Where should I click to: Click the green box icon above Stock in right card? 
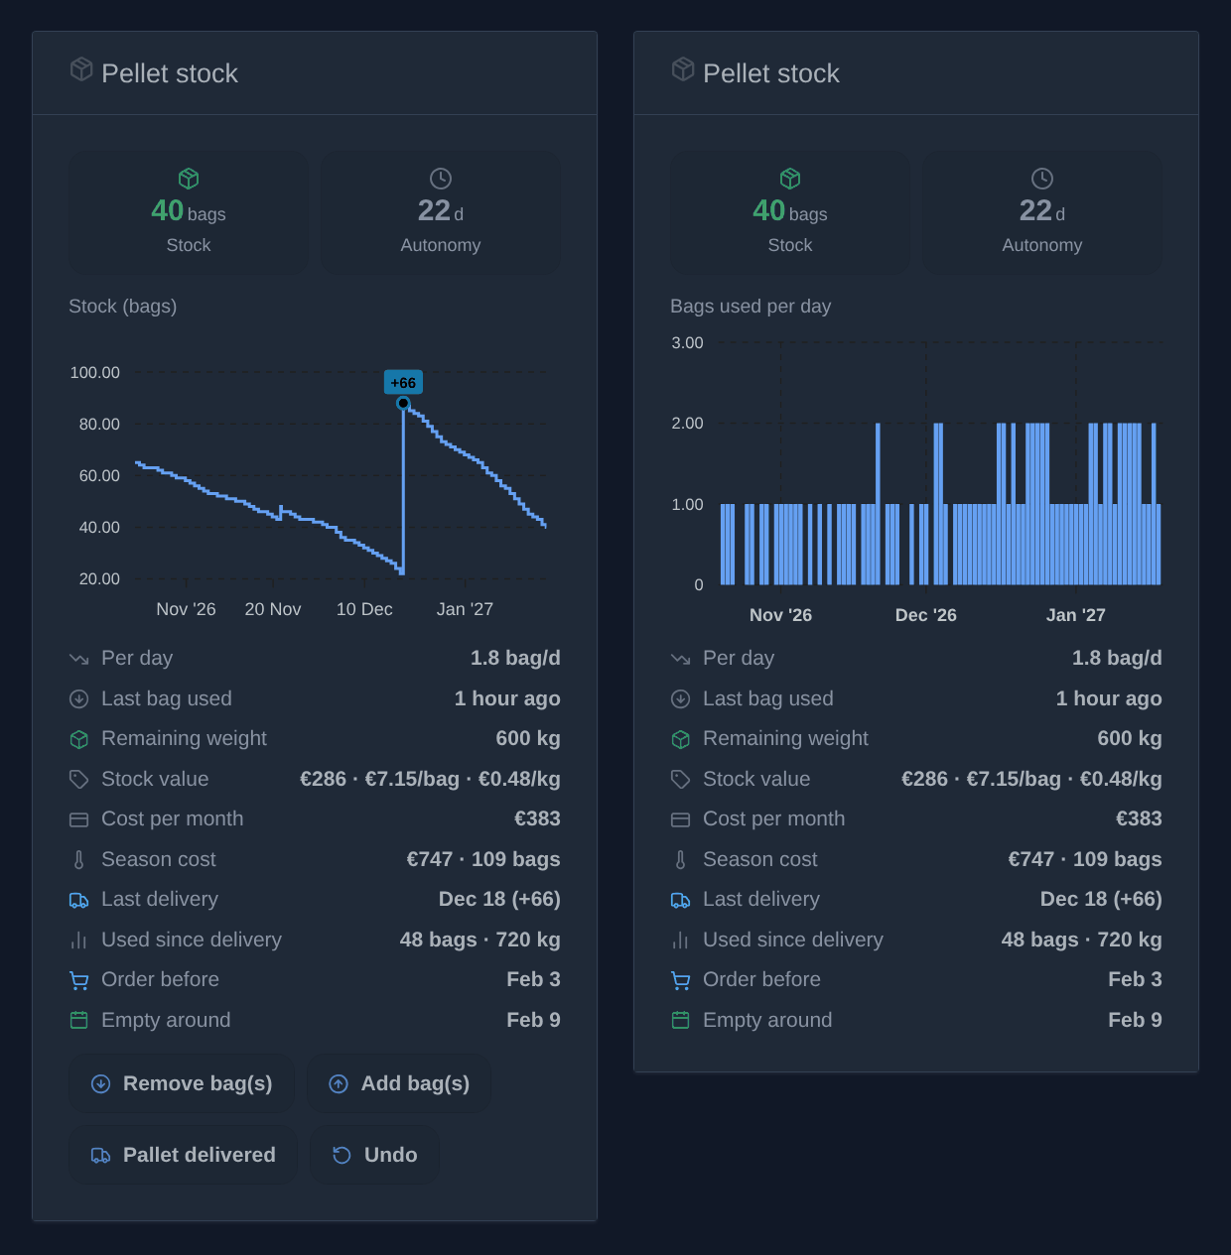click(790, 179)
